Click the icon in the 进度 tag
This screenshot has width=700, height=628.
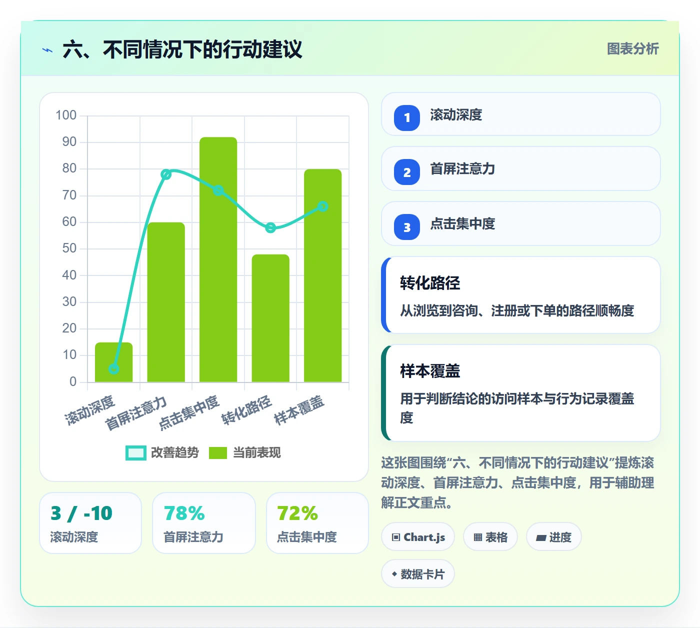(541, 538)
